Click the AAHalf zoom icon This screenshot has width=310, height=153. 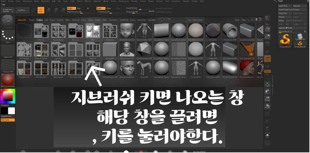267,36
